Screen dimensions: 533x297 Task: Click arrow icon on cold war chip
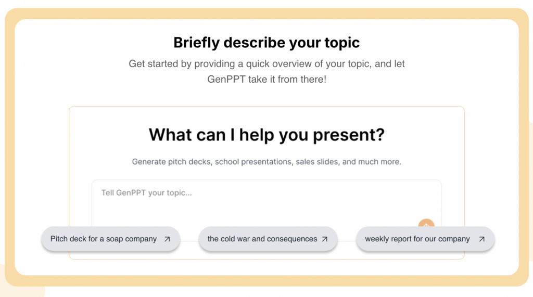point(325,239)
